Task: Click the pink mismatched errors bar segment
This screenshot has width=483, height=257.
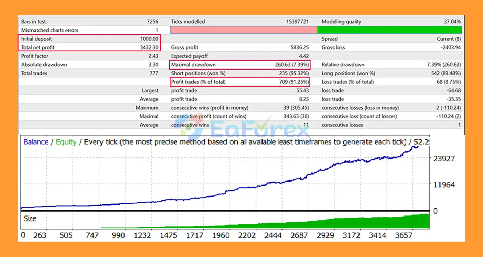Action: pos(244,30)
